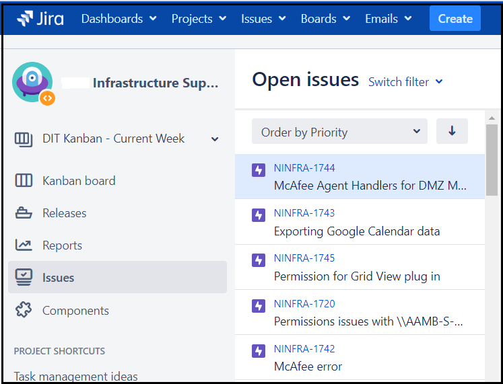The width and height of the screenshot is (503, 384).
Task: Click issue type icon for NINFRA-1743
Action: (259, 215)
